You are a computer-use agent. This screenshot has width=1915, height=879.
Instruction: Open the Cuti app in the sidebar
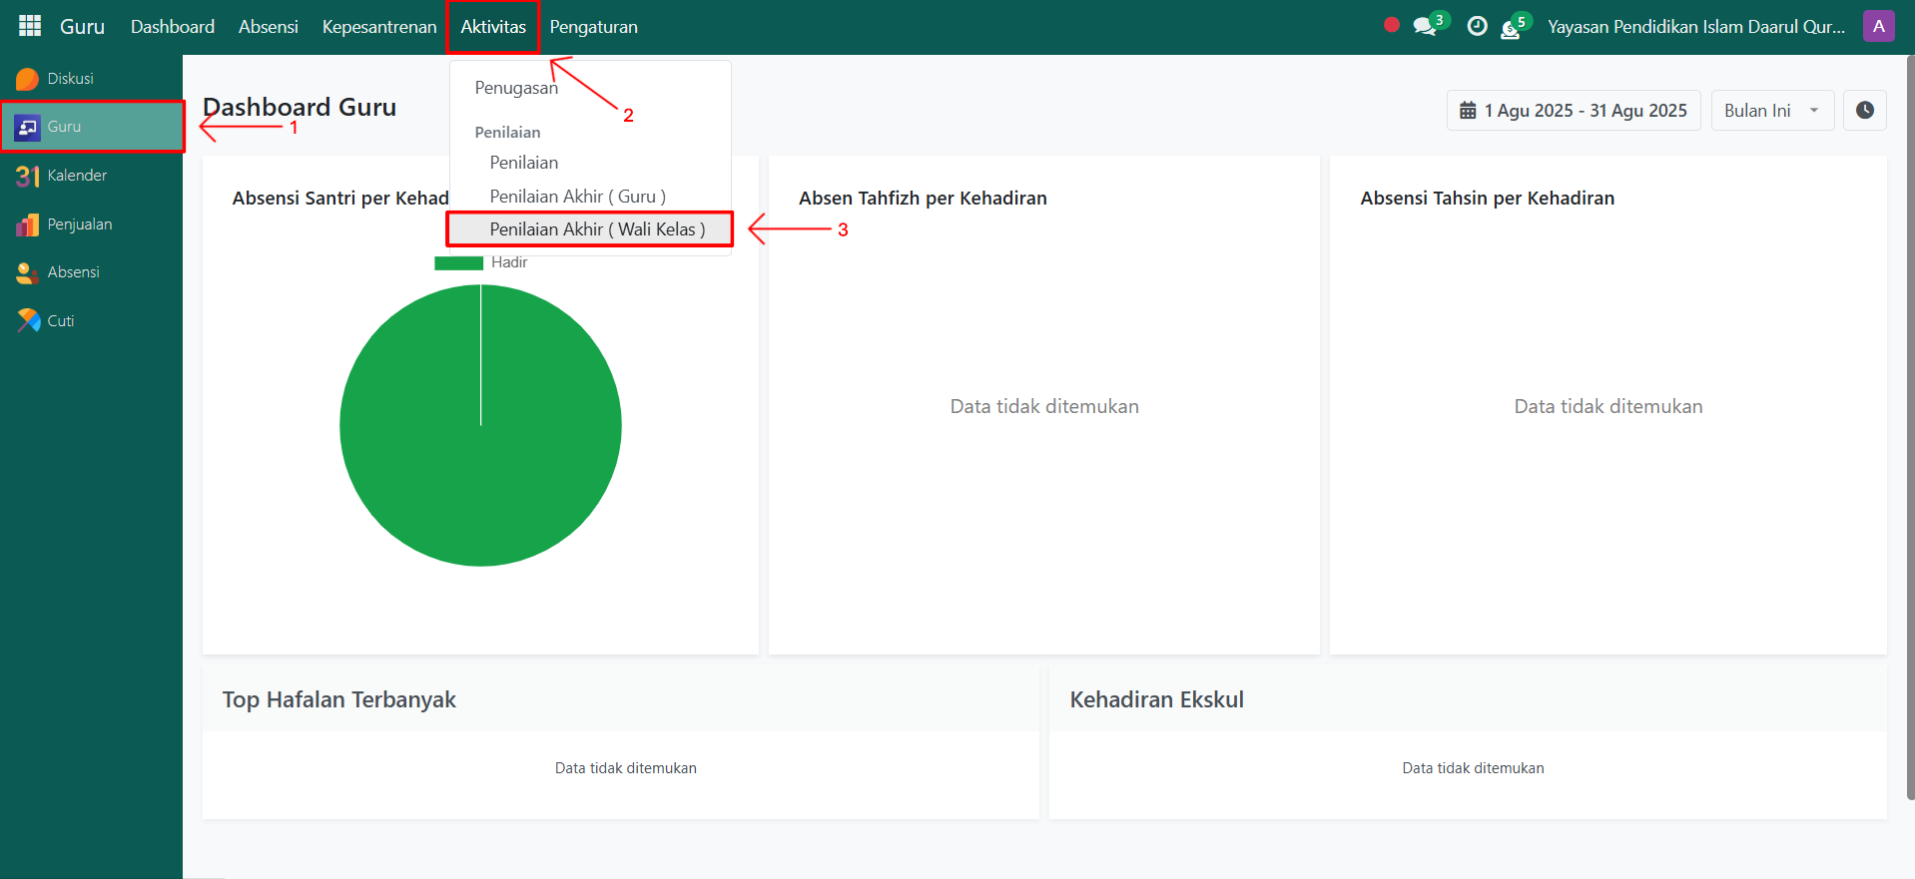pyautogui.click(x=60, y=321)
